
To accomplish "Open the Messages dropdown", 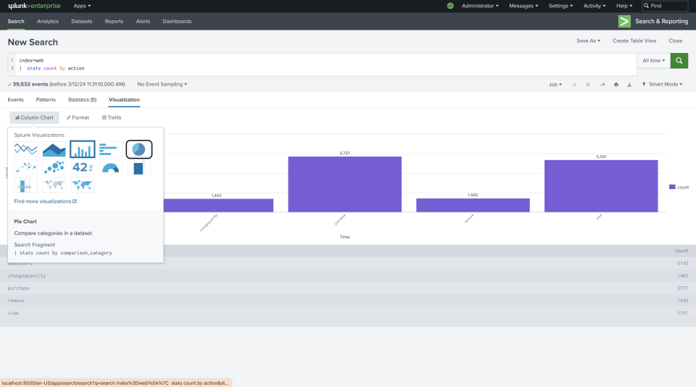I will pos(523,6).
